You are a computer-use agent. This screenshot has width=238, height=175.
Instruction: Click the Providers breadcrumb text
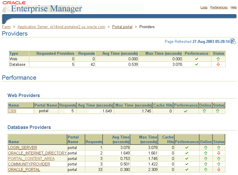[147, 27]
